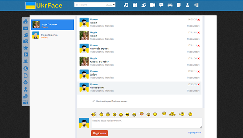Open friends icon in left sidebar
The height and width of the screenshot is (138, 243).
pyautogui.click(x=25, y=35)
